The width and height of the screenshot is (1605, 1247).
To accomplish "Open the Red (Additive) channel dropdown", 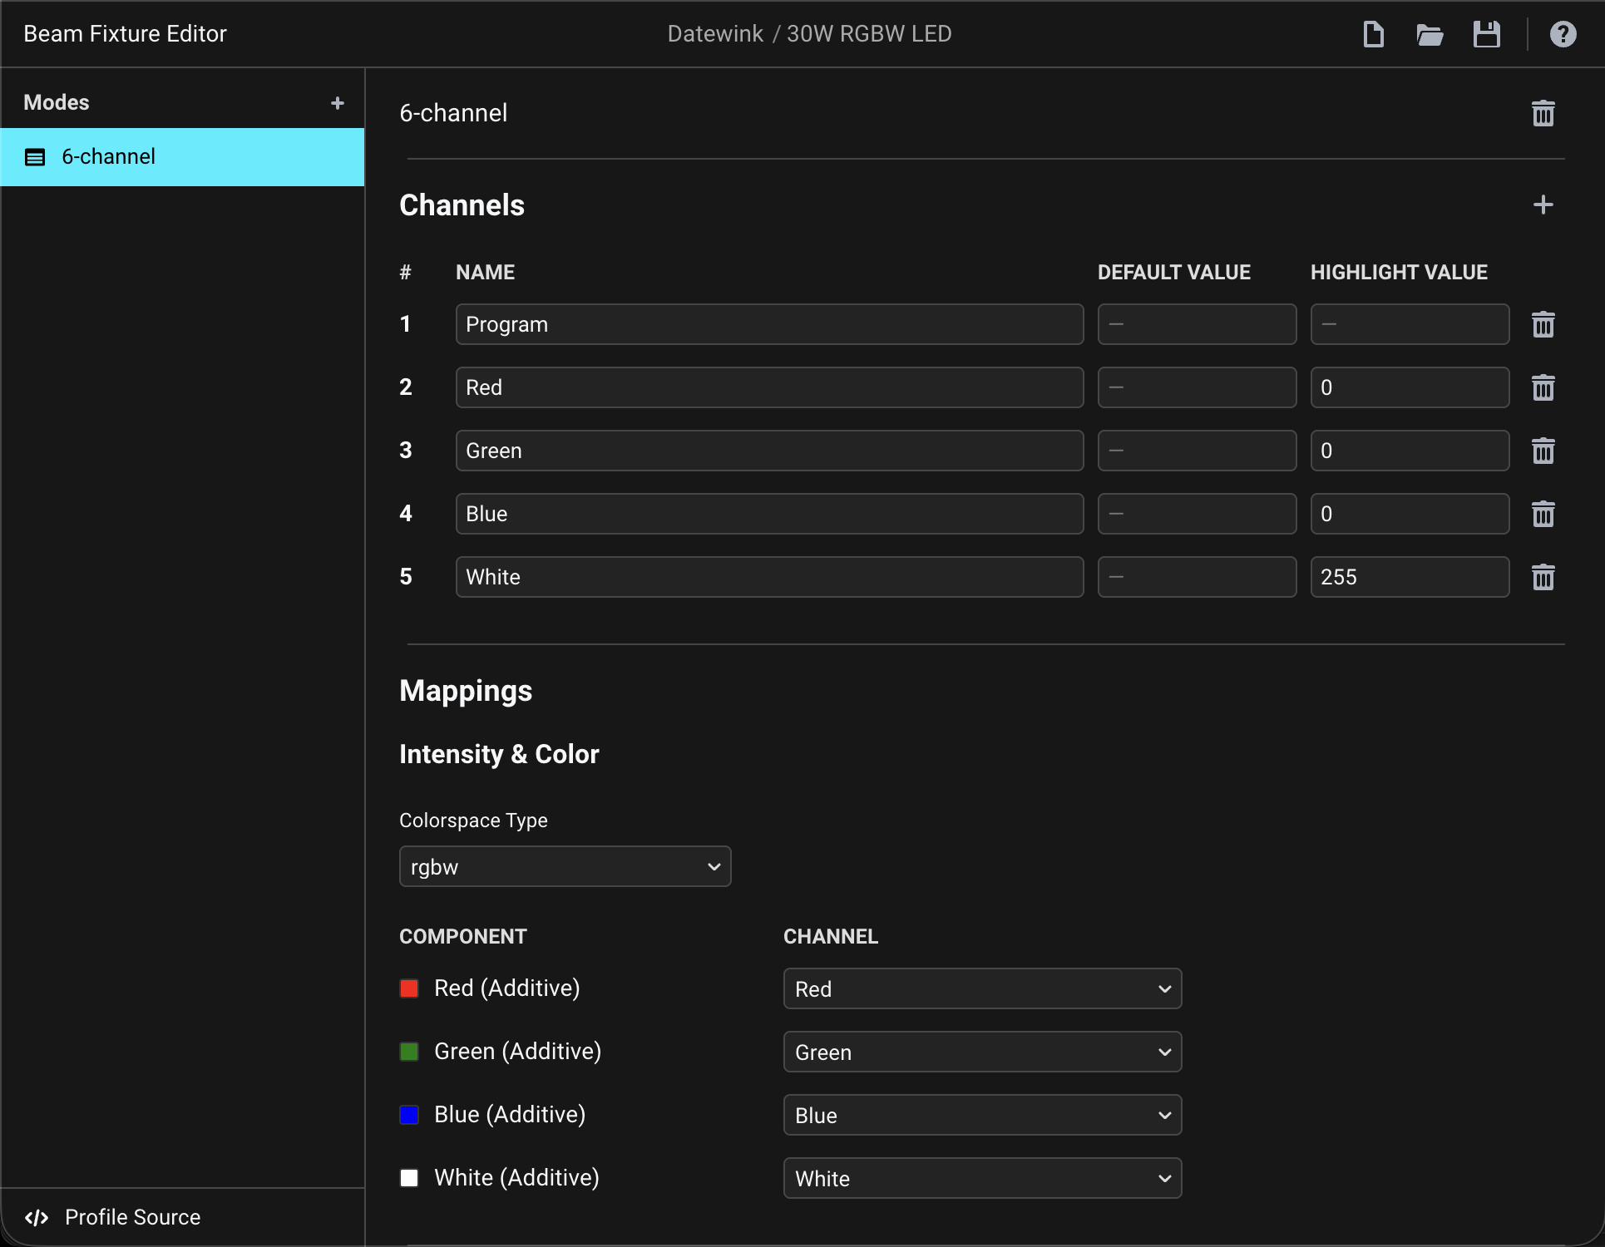I will [x=981, y=988].
